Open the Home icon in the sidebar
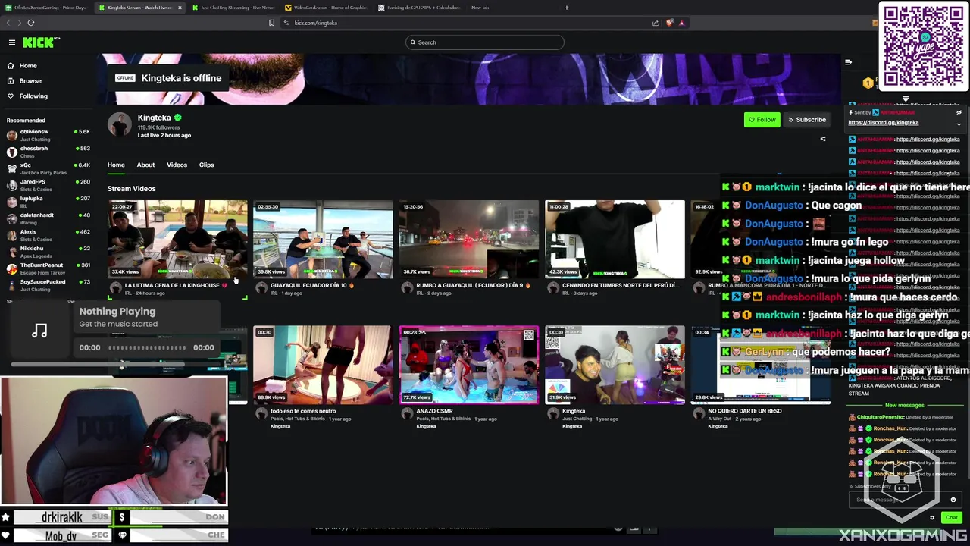This screenshot has width=970, height=546. pos(11,66)
